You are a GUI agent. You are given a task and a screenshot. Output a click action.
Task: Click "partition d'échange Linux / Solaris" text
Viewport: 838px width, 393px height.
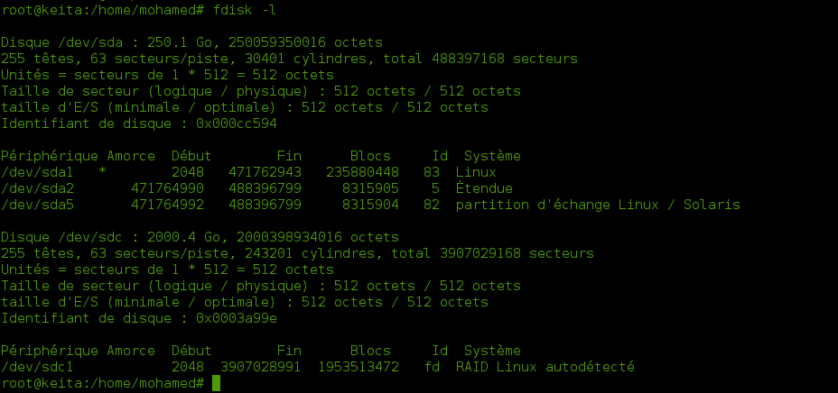(x=598, y=205)
